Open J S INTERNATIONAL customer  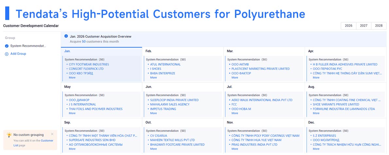(82, 104)
